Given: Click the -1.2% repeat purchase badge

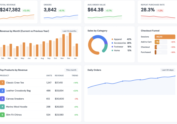Looking at the screenshot, I should point(160,10).
